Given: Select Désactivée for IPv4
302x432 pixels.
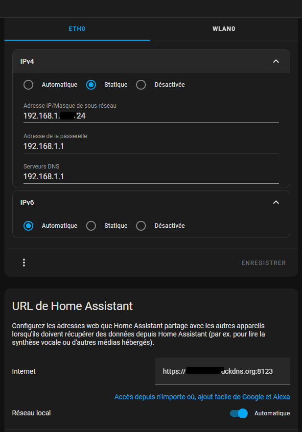Looking at the screenshot, I should [141, 85].
